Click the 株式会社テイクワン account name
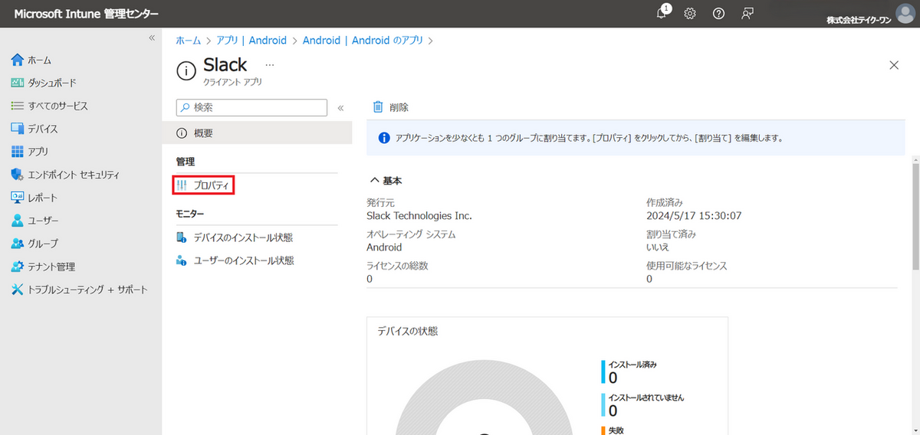The width and height of the screenshot is (920, 435). point(859,19)
